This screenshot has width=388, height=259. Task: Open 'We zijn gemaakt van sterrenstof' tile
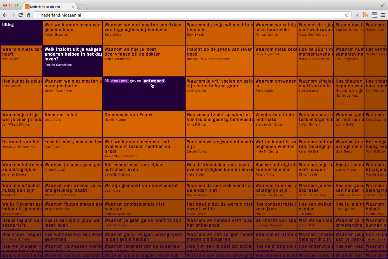click(141, 186)
